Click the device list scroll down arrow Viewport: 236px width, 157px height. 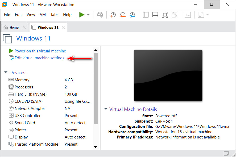(96, 147)
